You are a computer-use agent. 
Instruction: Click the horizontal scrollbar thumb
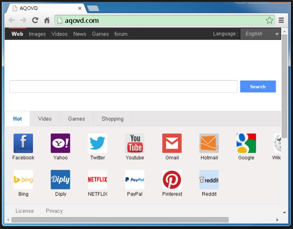(x=120, y=220)
